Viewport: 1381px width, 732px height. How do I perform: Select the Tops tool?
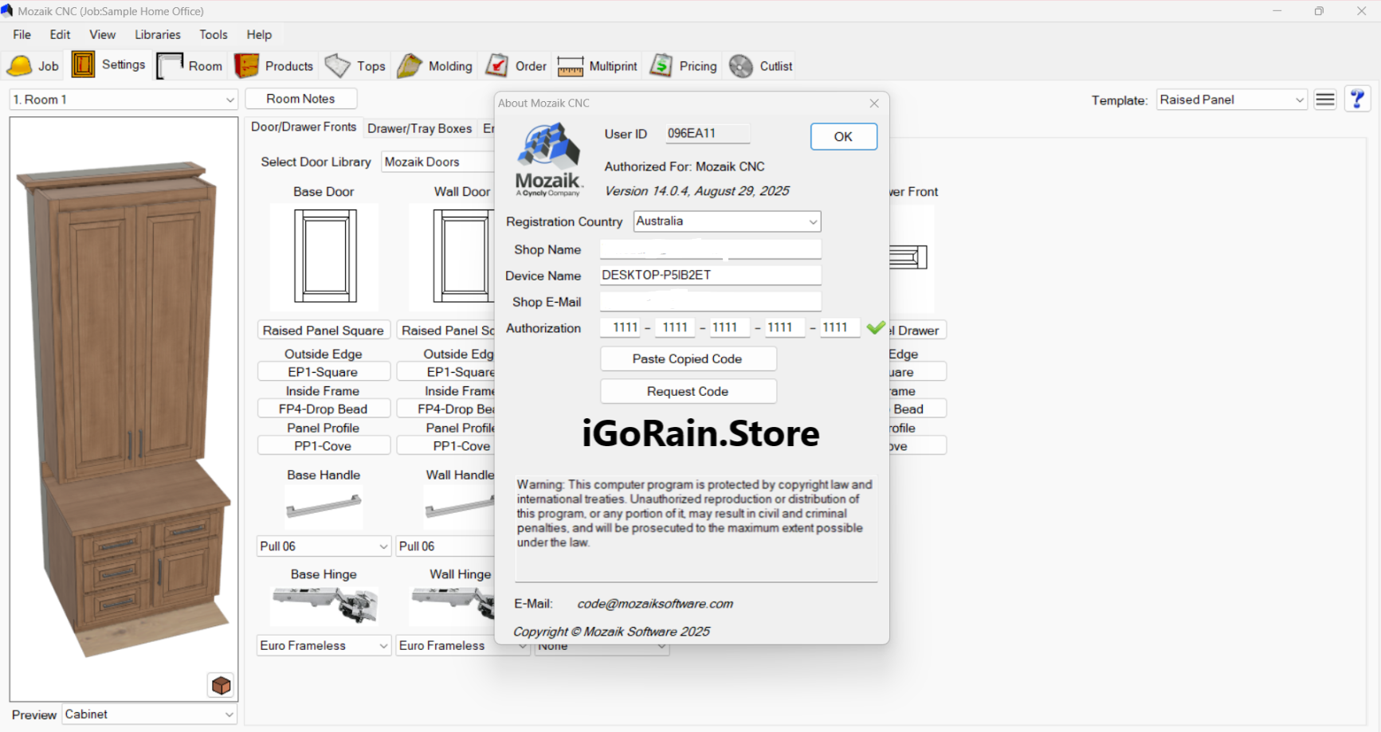pos(355,65)
